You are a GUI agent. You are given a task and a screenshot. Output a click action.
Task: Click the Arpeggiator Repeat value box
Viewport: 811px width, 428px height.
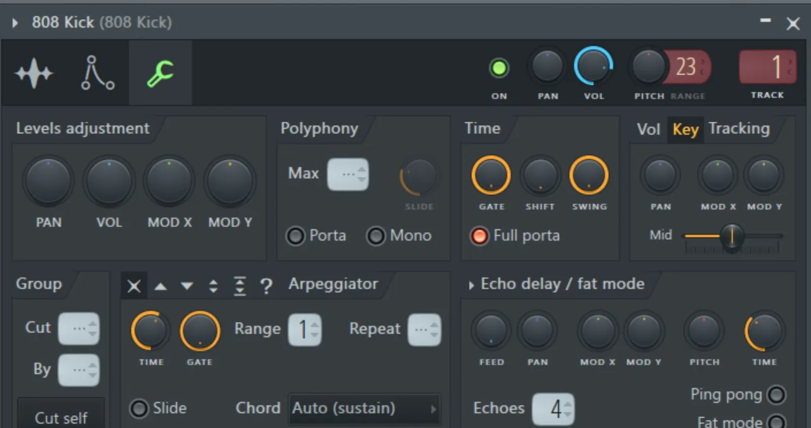[424, 330]
